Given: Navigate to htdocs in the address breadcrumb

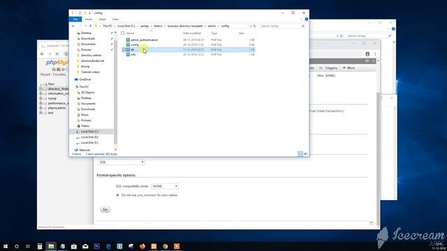Looking at the screenshot, I should 159,26.
